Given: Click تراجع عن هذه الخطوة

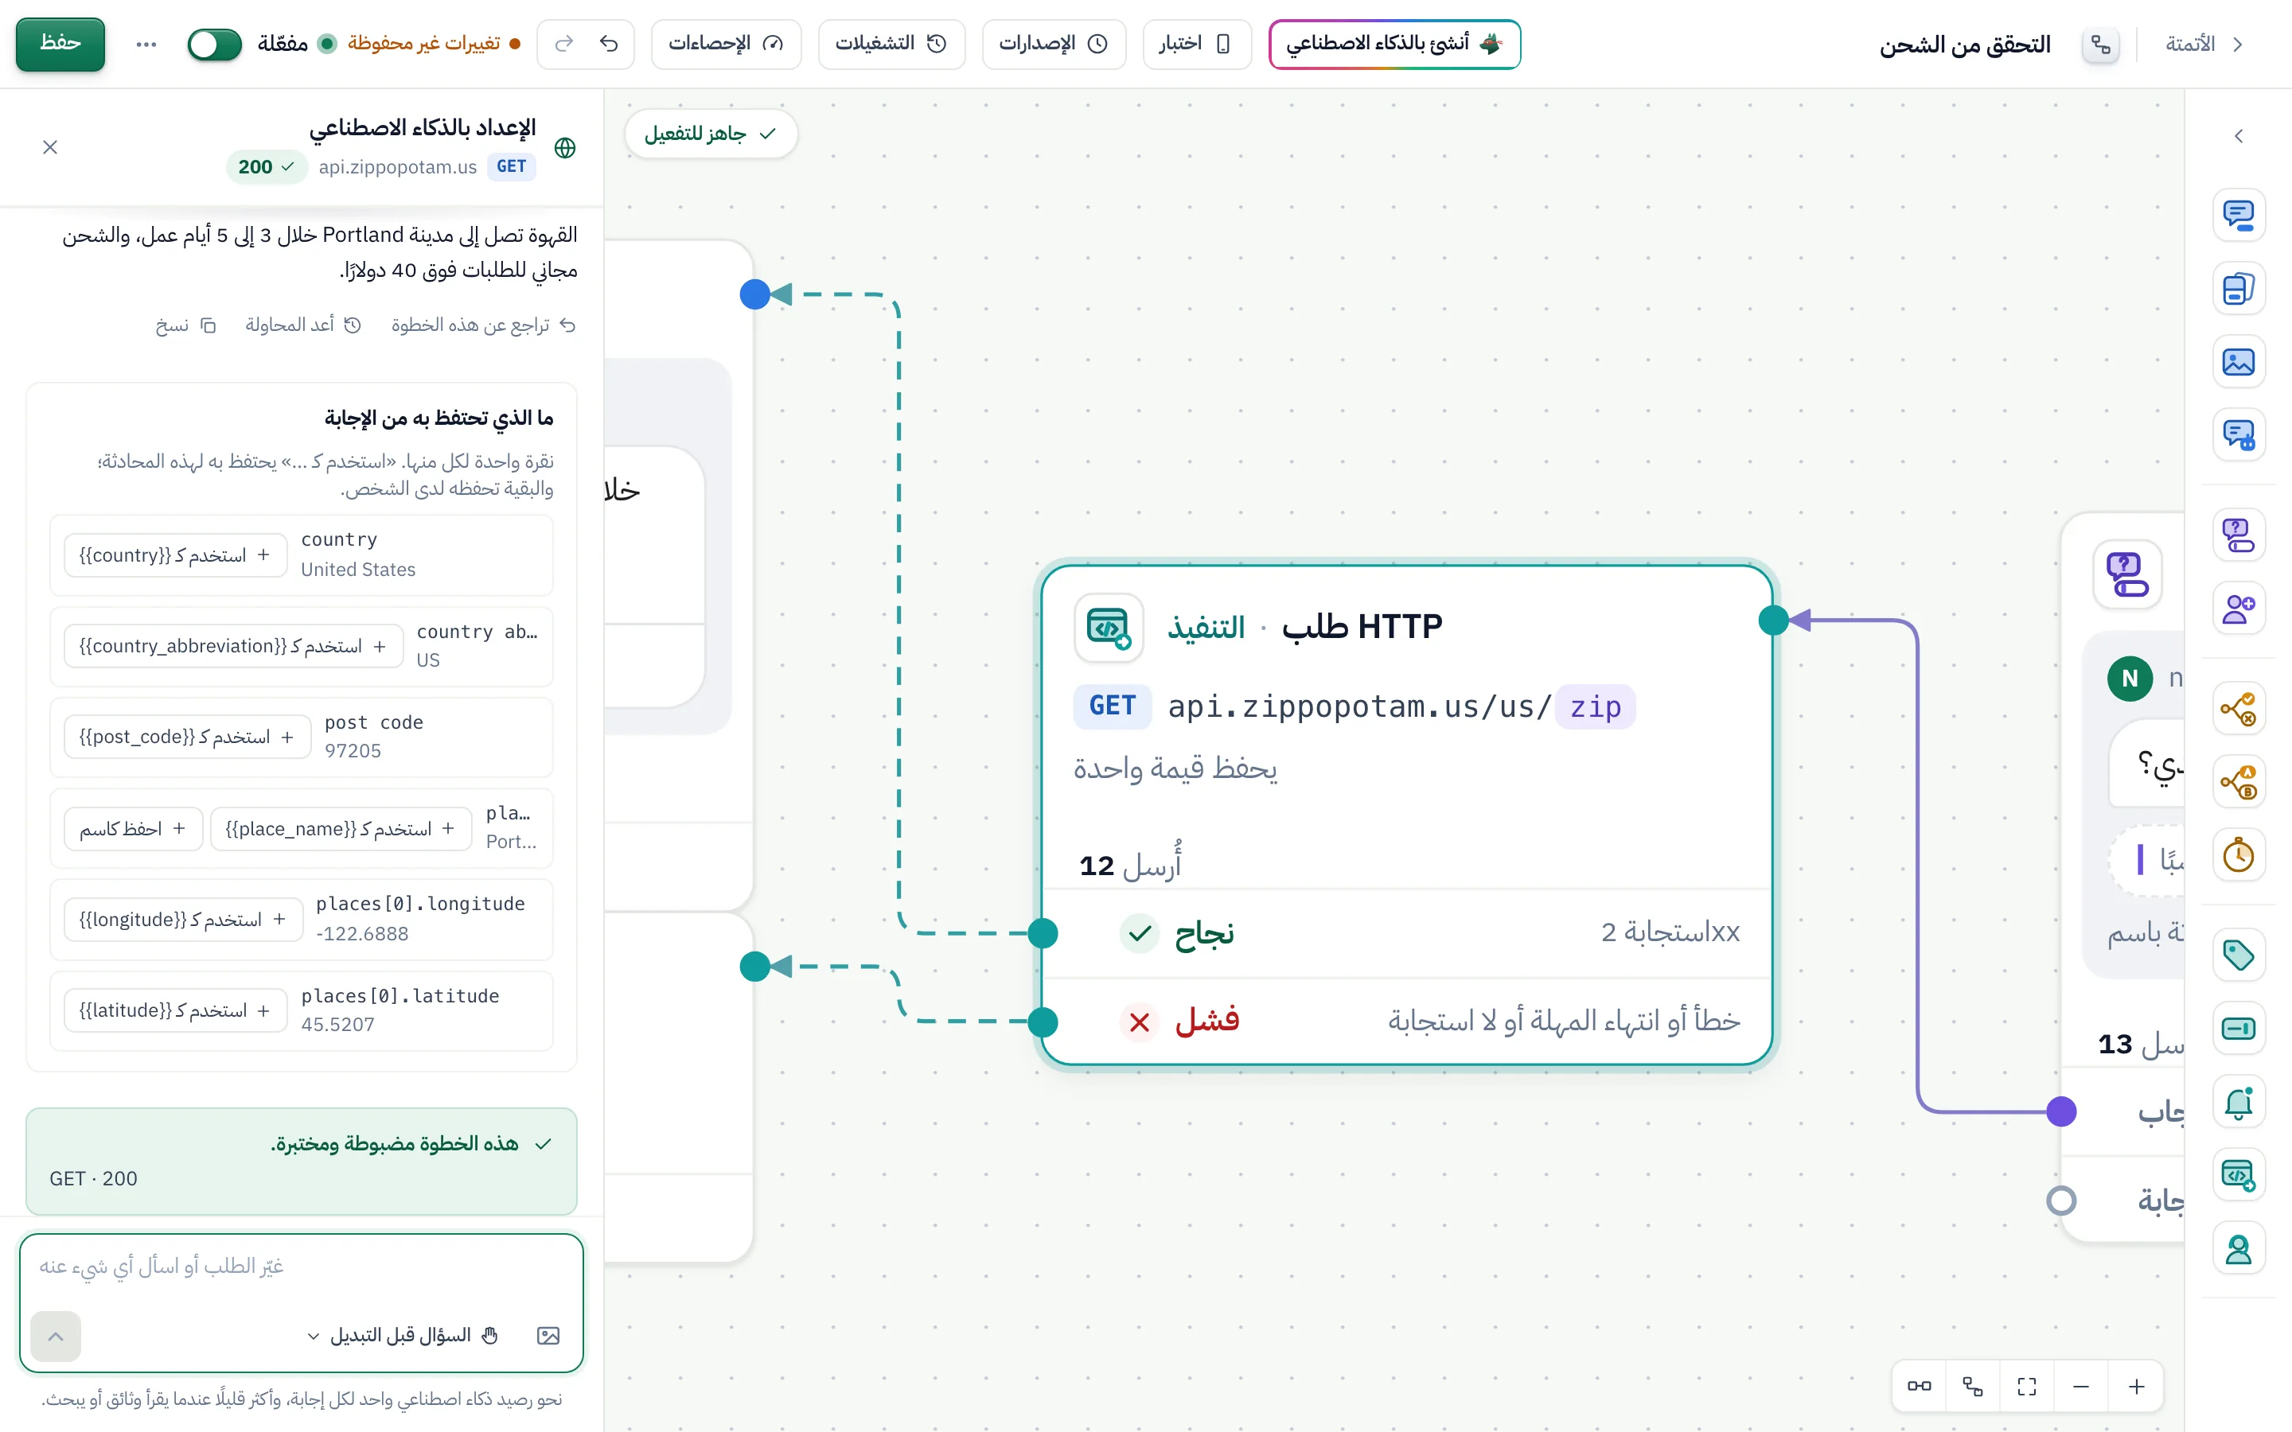Looking at the screenshot, I should click(x=483, y=325).
